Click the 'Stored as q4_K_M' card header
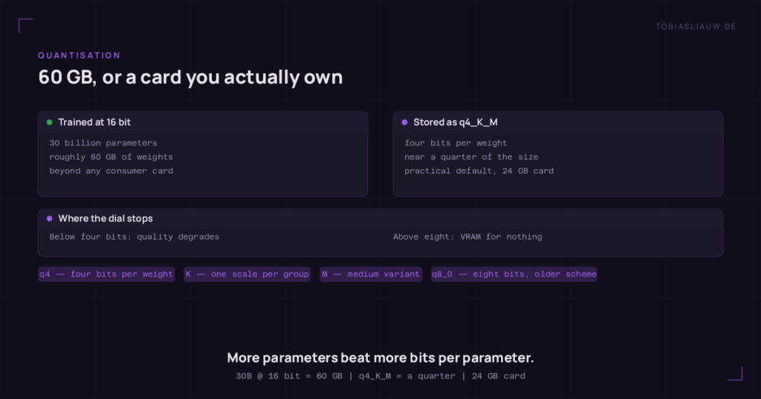The height and width of the screenshot is (399, 761). [x=558, y=122]
